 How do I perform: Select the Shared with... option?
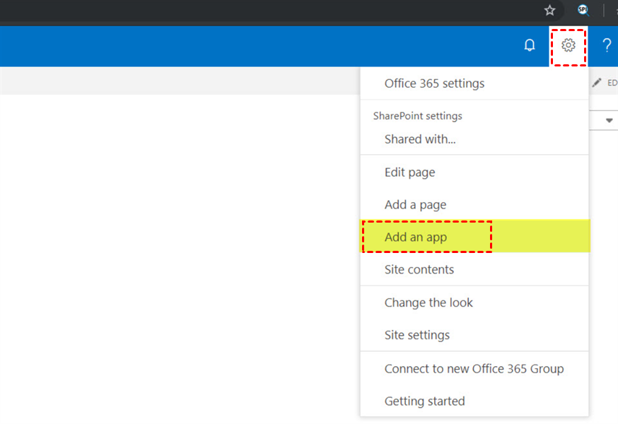pos(420,139)
